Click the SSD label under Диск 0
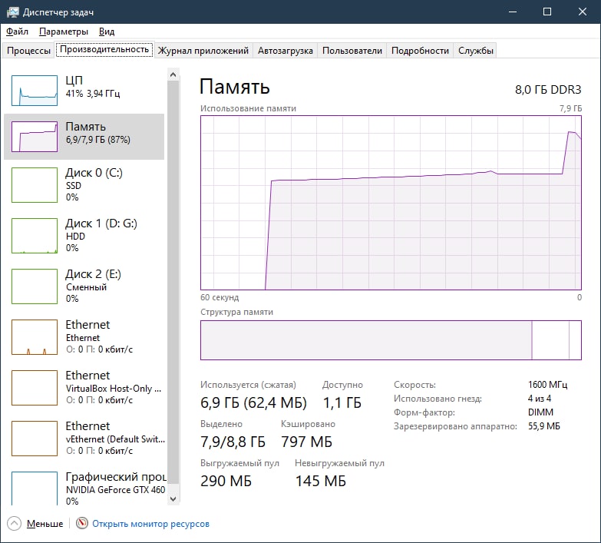This screenshot has height=543, width=601. [x=74, y=186]
